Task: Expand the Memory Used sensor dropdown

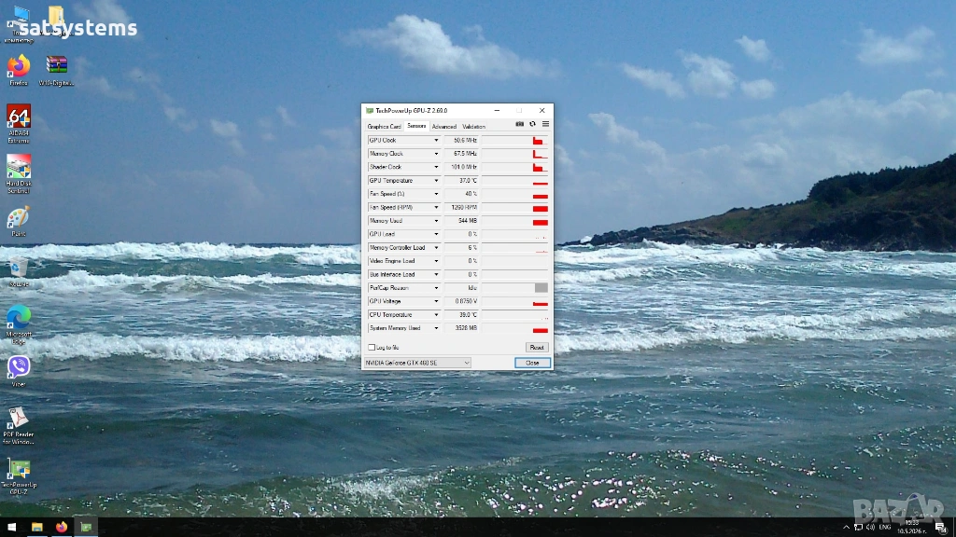Action: 436,221
